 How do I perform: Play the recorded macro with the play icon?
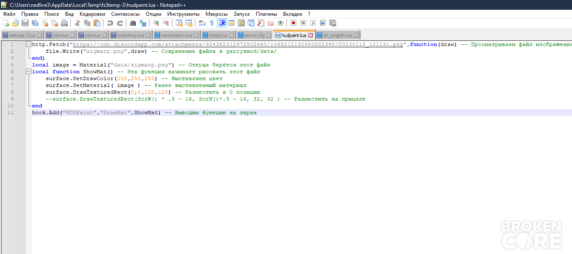pos(313,23)
